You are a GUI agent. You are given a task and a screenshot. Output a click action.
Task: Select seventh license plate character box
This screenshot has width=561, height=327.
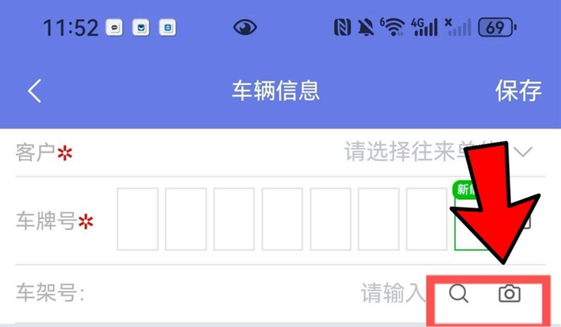point(427,219)
